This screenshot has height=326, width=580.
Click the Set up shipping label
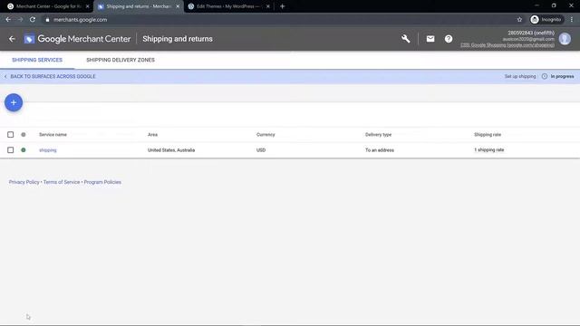click(x=520, y=76)
